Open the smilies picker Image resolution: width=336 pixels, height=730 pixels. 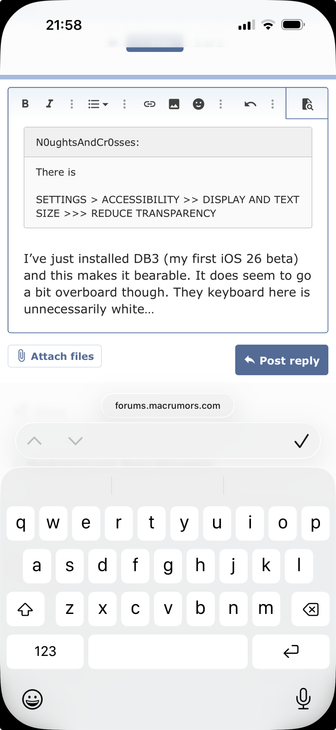point(198,104)
